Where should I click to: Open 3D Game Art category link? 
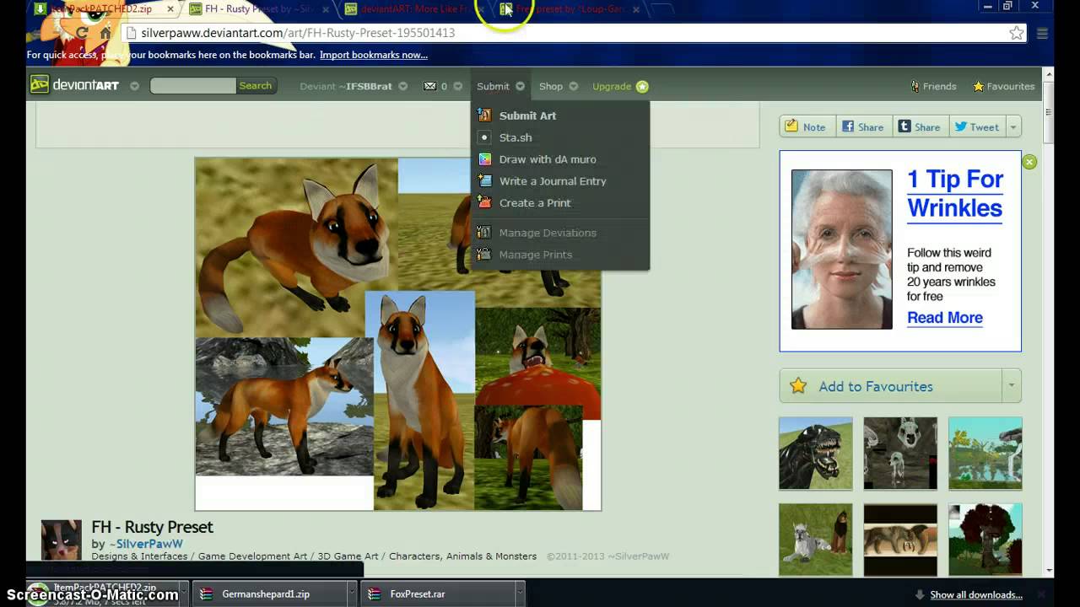point(348,556)
